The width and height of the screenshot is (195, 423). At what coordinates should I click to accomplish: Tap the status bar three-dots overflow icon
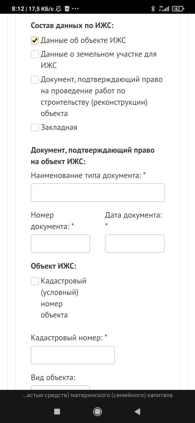(x=75, y=9)
